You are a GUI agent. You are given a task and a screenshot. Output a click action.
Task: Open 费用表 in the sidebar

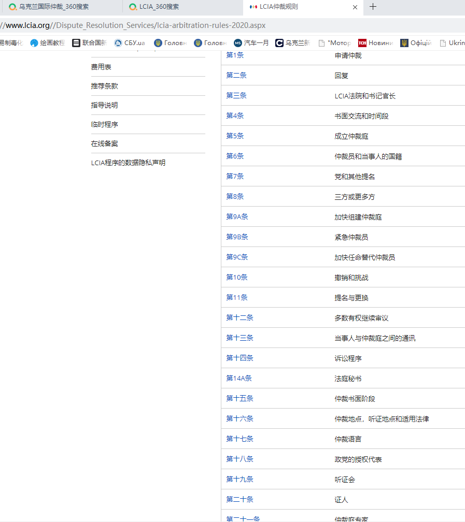pos(101,67)
